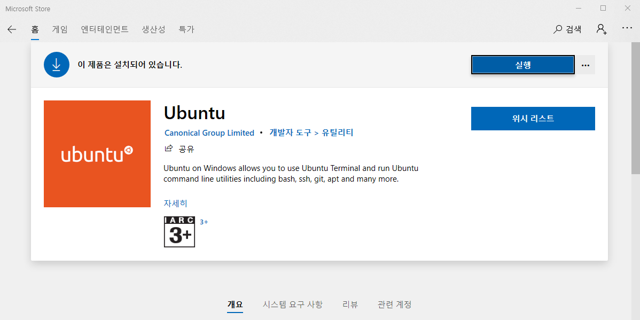Click the blue download circle icon

(56, 65)
